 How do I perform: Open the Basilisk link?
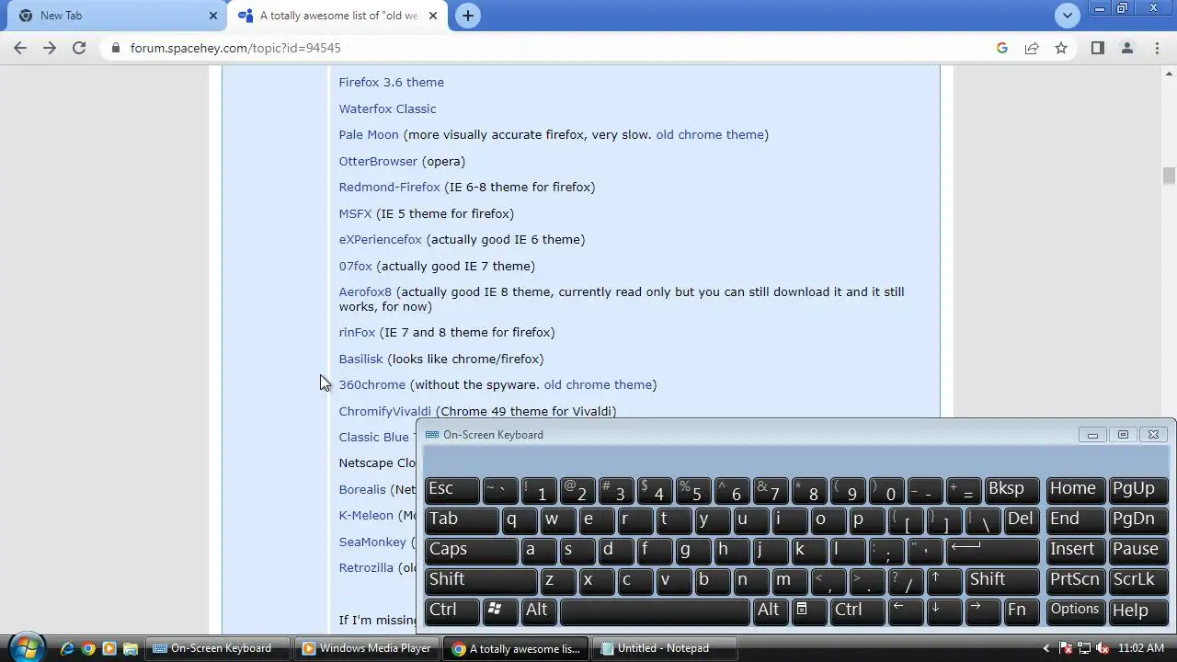[360, 359]
